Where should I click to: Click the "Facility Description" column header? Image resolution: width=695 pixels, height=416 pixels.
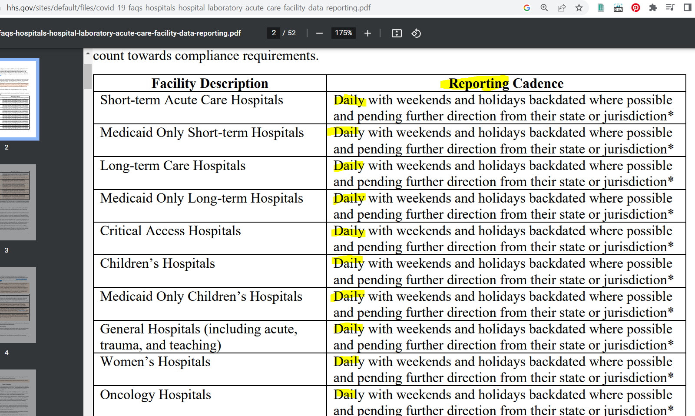(x=210, y=83)
